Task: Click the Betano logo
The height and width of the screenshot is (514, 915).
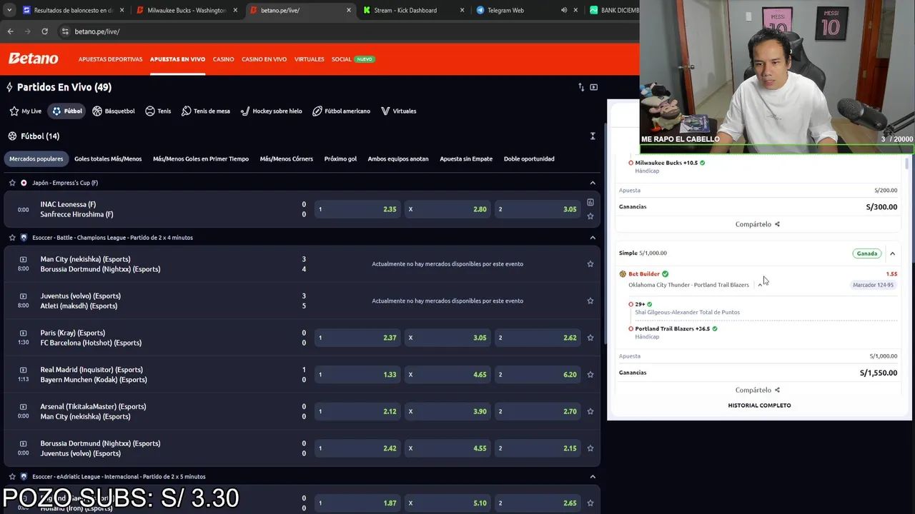Action: [34, 59]
